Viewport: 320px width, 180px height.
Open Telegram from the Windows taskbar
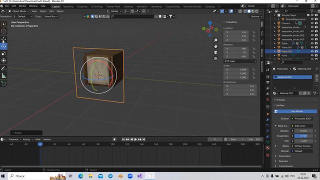[x=110, y=176]
